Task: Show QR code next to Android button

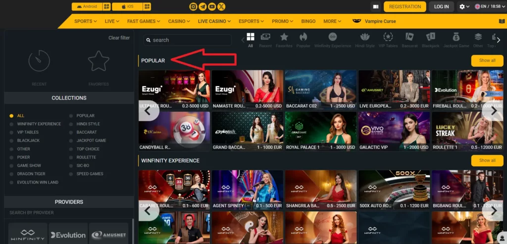Action: coord(107,6)
